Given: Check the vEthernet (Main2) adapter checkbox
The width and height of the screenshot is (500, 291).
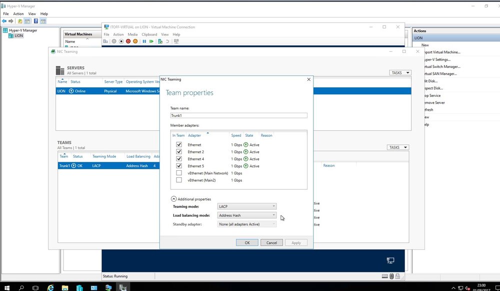Looking at the screenshot, I should point(179,180).
